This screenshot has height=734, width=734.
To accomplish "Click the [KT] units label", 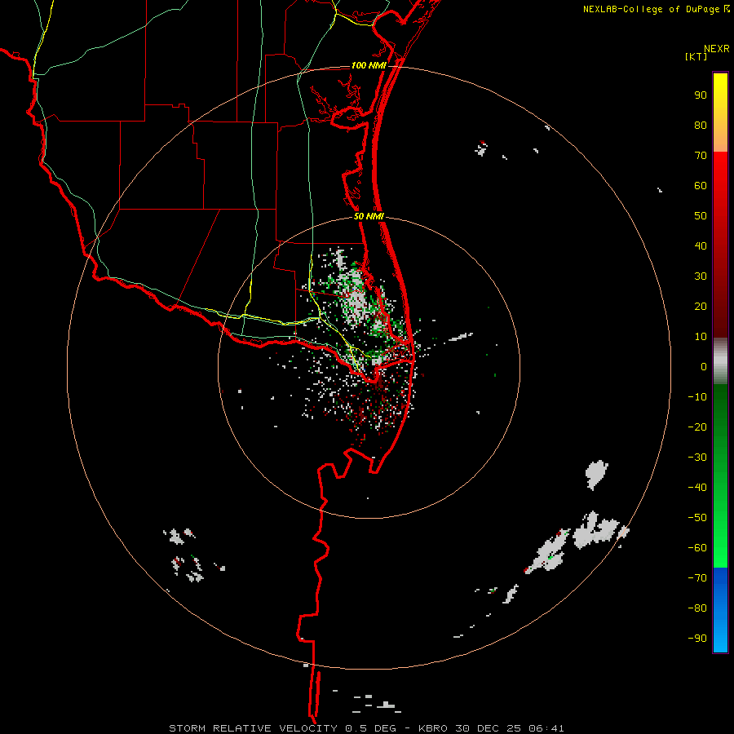I will coord(696,56).
